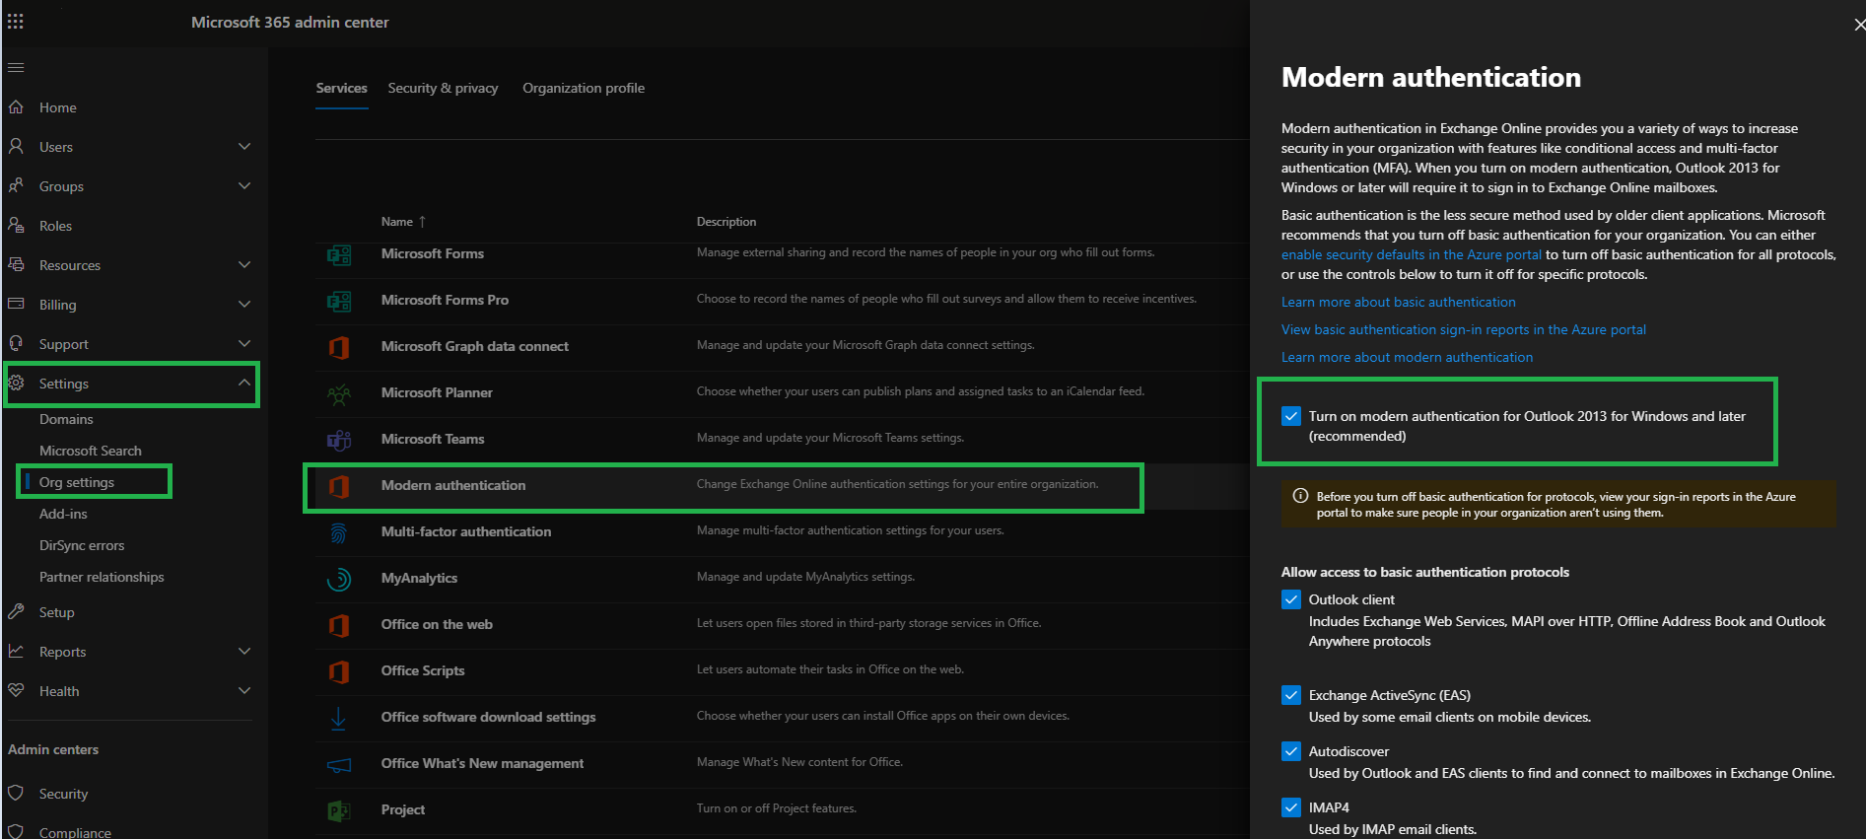
Task: Toggle modern authentication for Outlook 2013 checkbox
Action: click(x=1291, y=416)
